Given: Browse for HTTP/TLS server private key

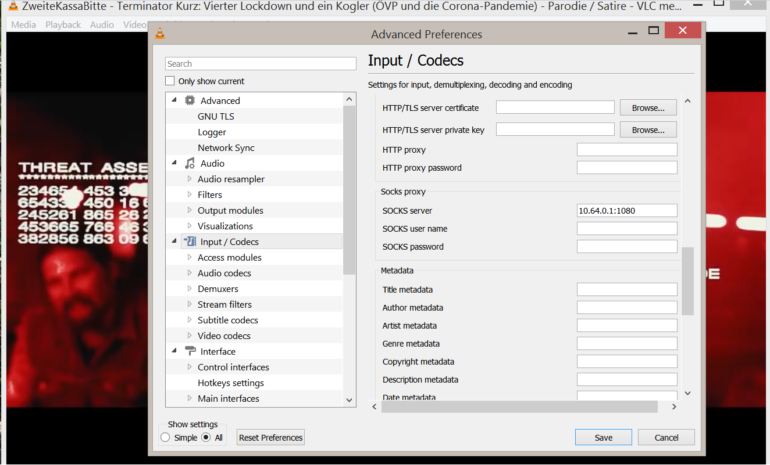Looking at the screenshot, I should (x=648, y=129).
